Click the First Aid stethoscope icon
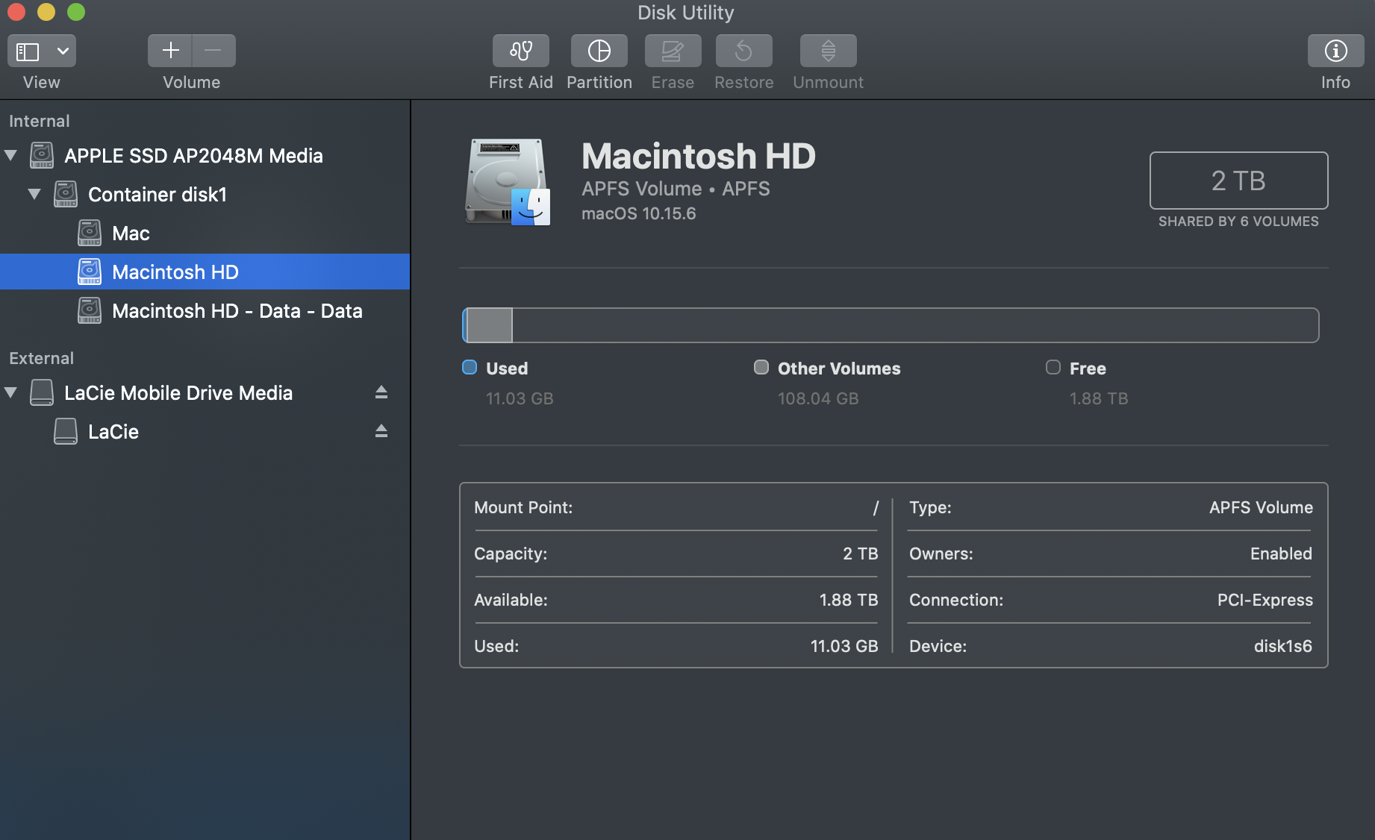Screen dimensions: 1375x840 520,51
